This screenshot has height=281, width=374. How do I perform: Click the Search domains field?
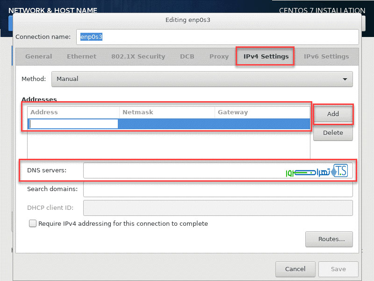(217, 190)
